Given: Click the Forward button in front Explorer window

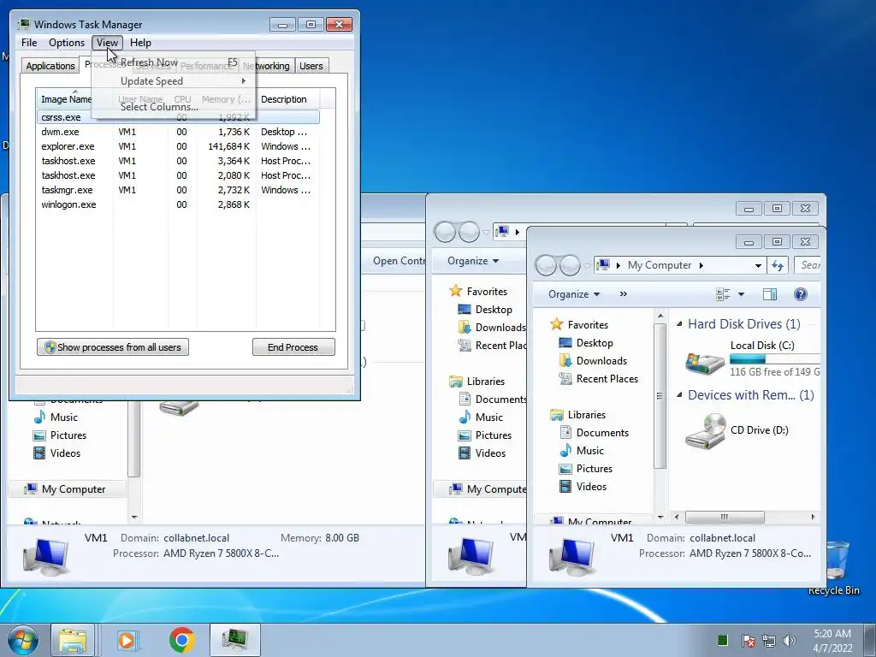Looking at the screenshot, I should click(571, 265).
